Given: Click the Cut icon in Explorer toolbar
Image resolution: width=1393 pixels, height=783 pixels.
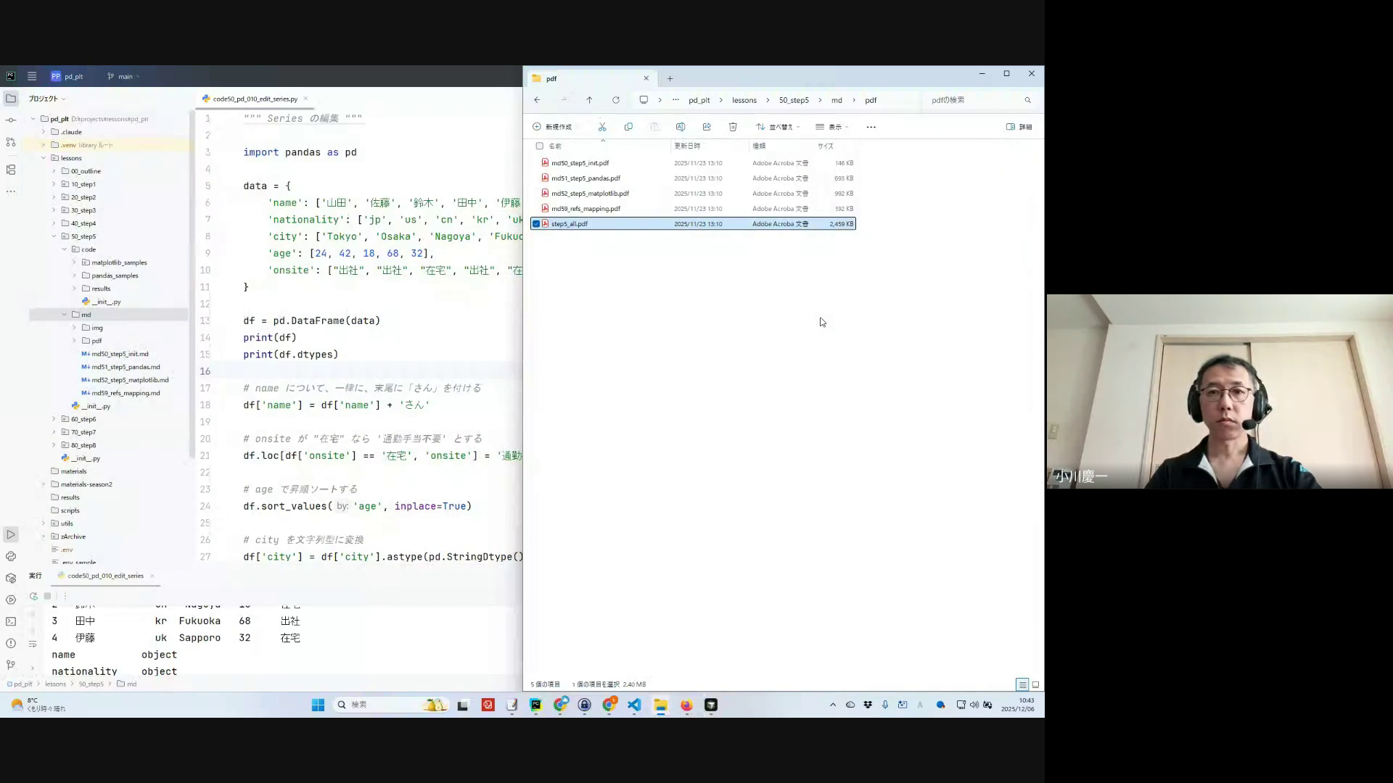Looking at the screenshot, I should (602, 127).
